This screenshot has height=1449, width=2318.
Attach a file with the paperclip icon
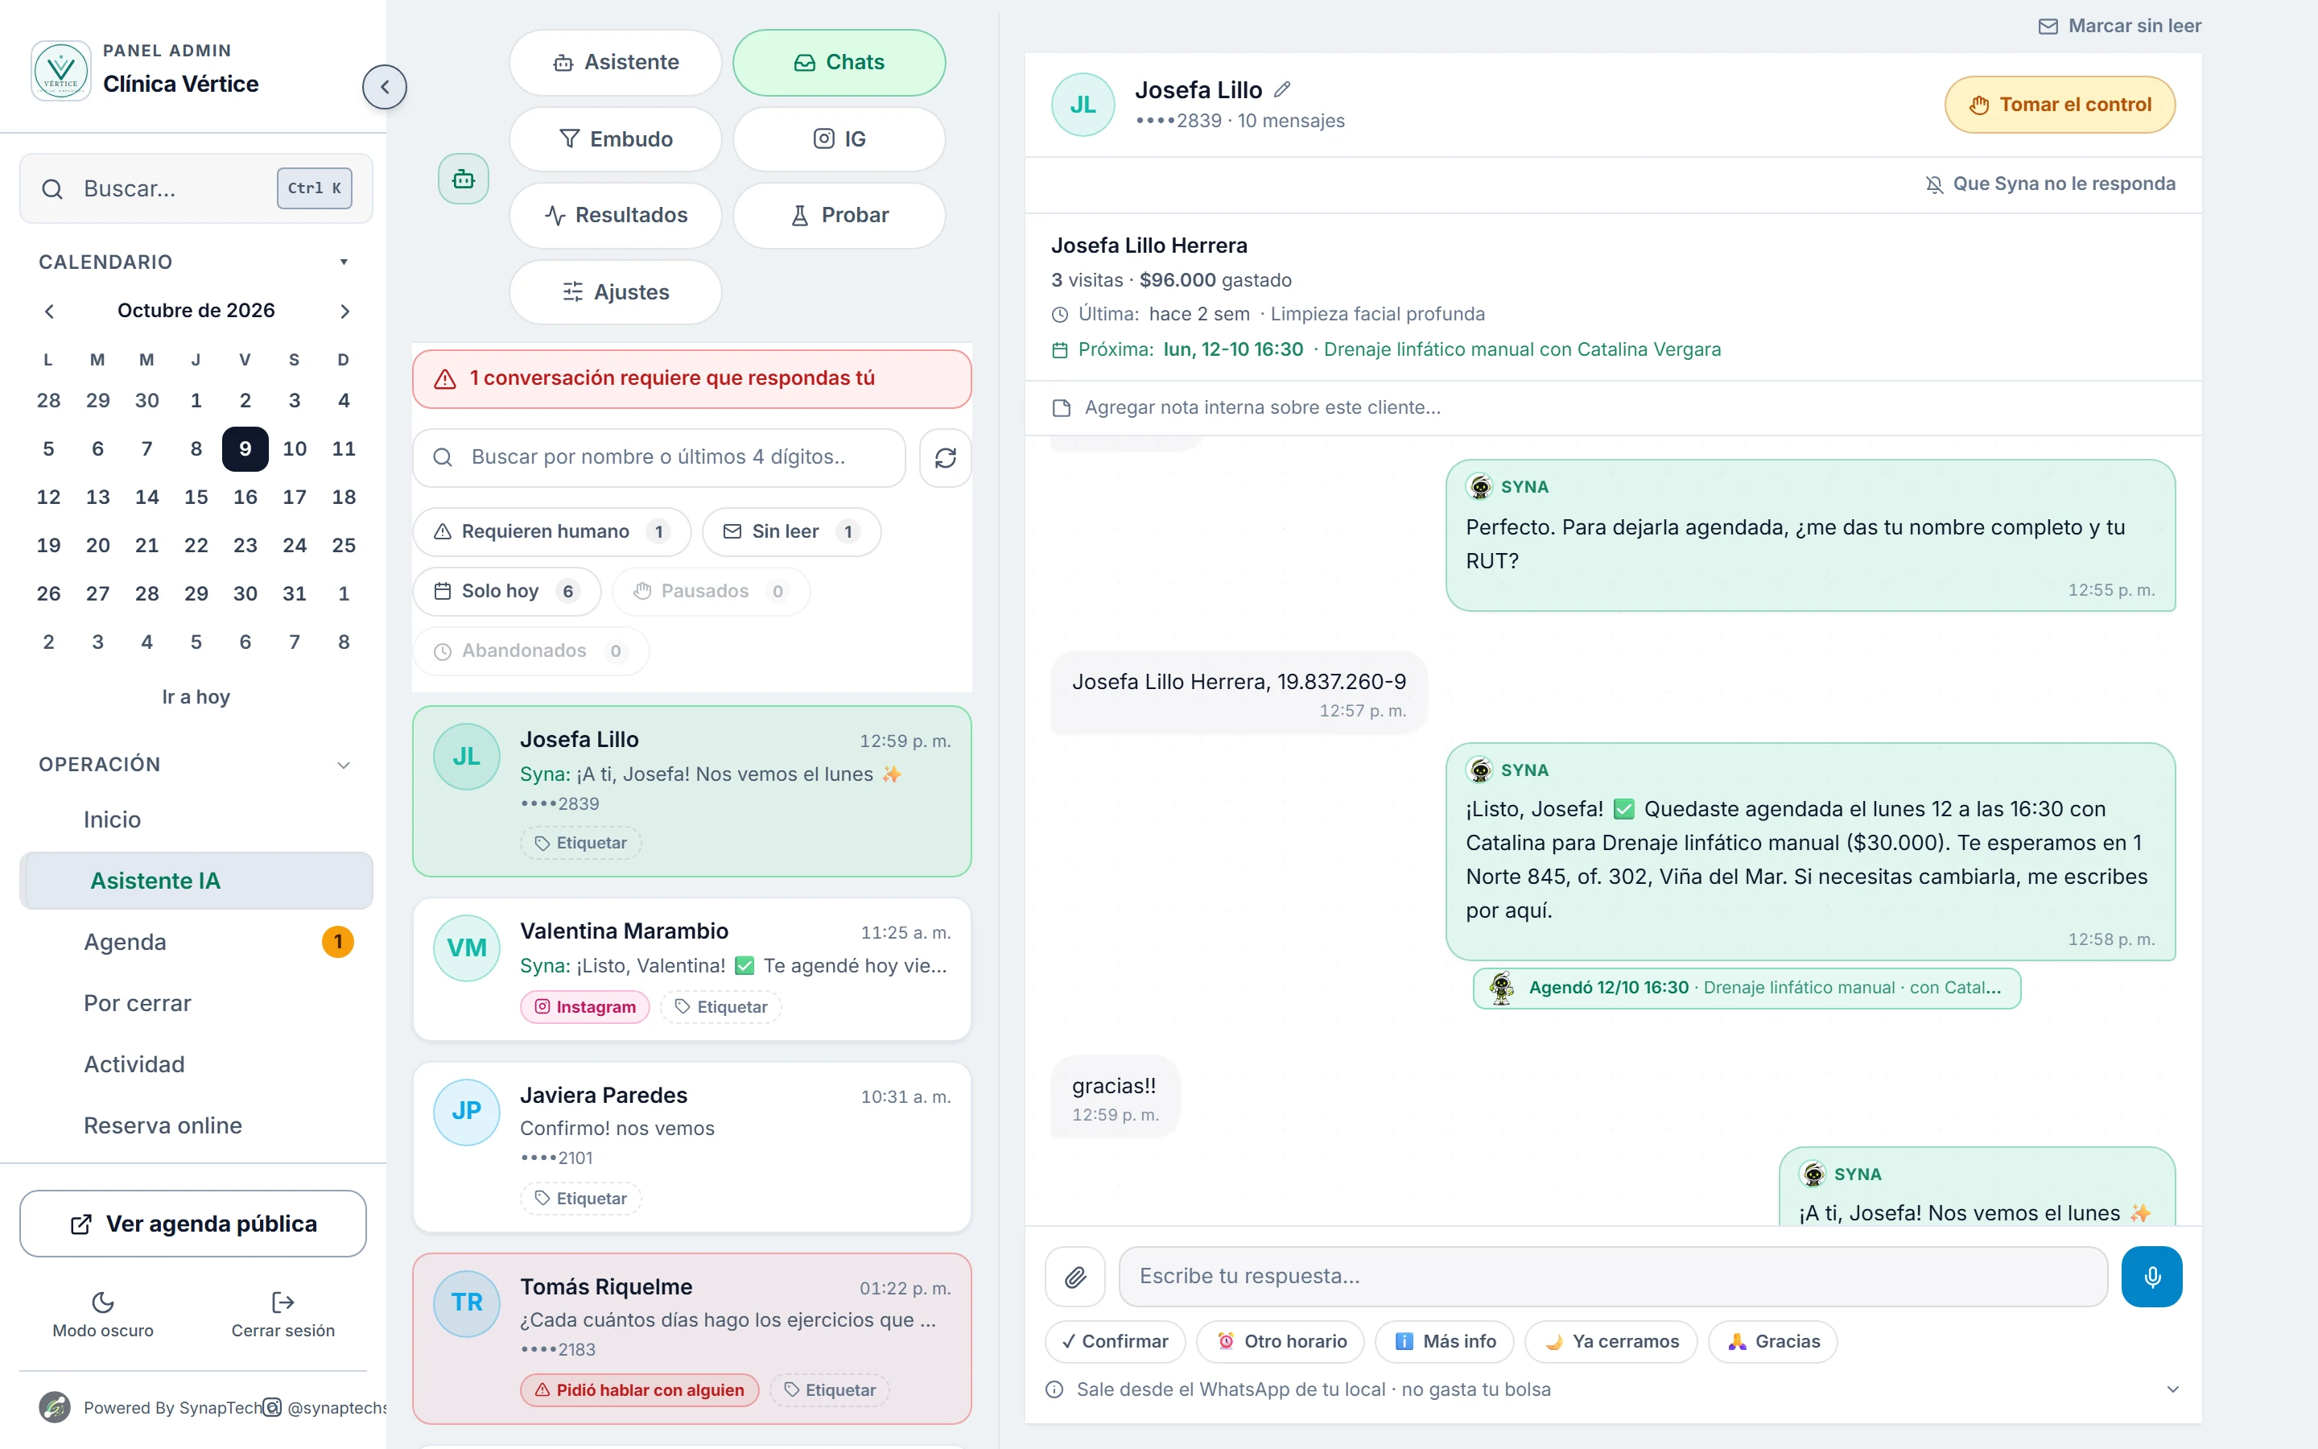click(1075, 1277)
